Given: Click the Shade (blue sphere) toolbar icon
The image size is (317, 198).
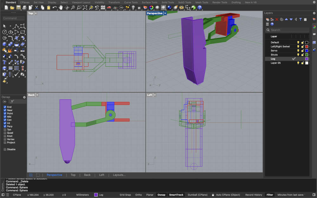Looking at the screenshot, I should tap(169, 8).
